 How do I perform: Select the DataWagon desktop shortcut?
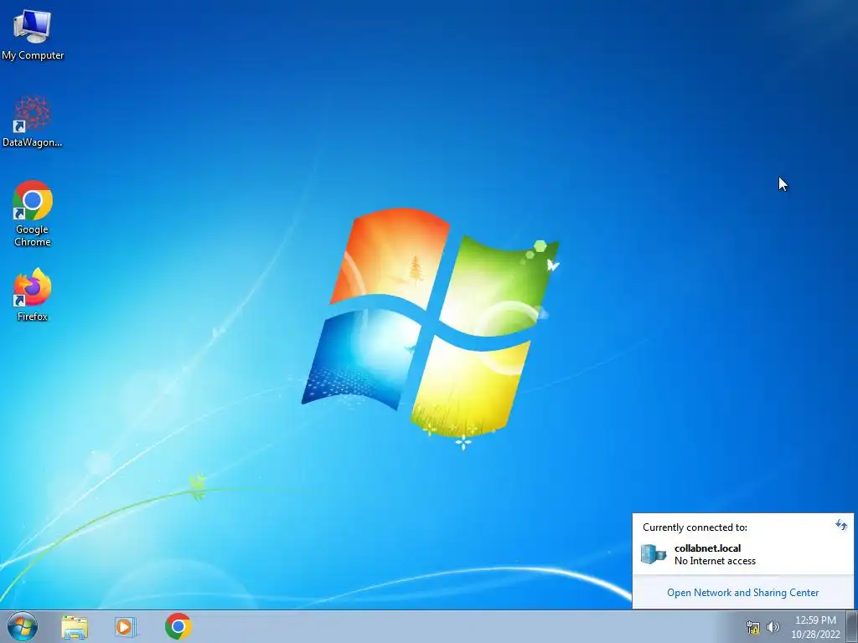pyautogui.click(x=33, y=121)
